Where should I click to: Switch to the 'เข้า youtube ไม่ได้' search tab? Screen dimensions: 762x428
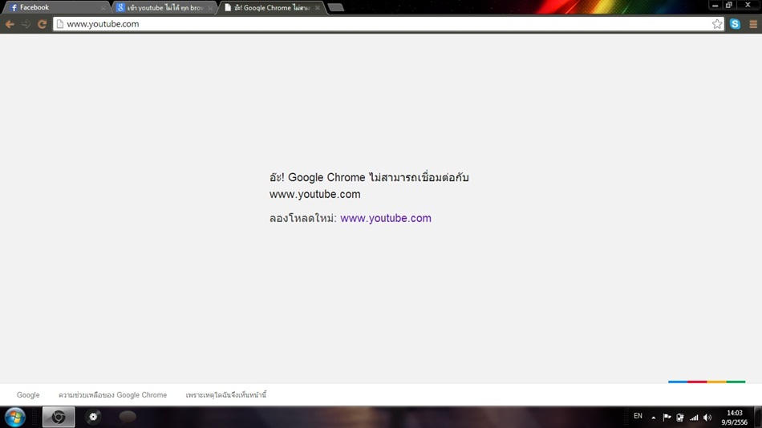pos(164,7)
